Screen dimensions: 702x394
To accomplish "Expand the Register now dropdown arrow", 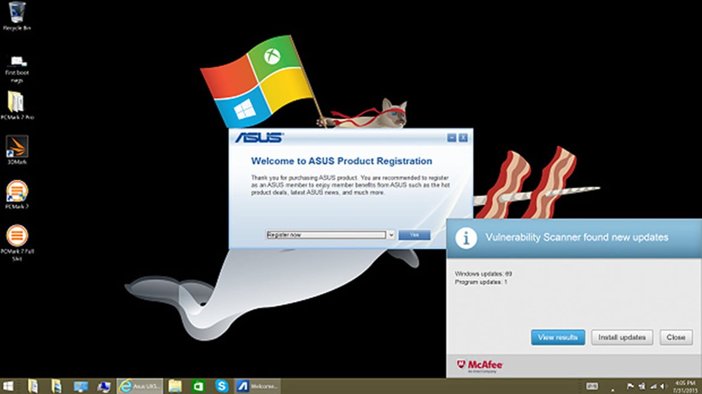I will [391, 235].
